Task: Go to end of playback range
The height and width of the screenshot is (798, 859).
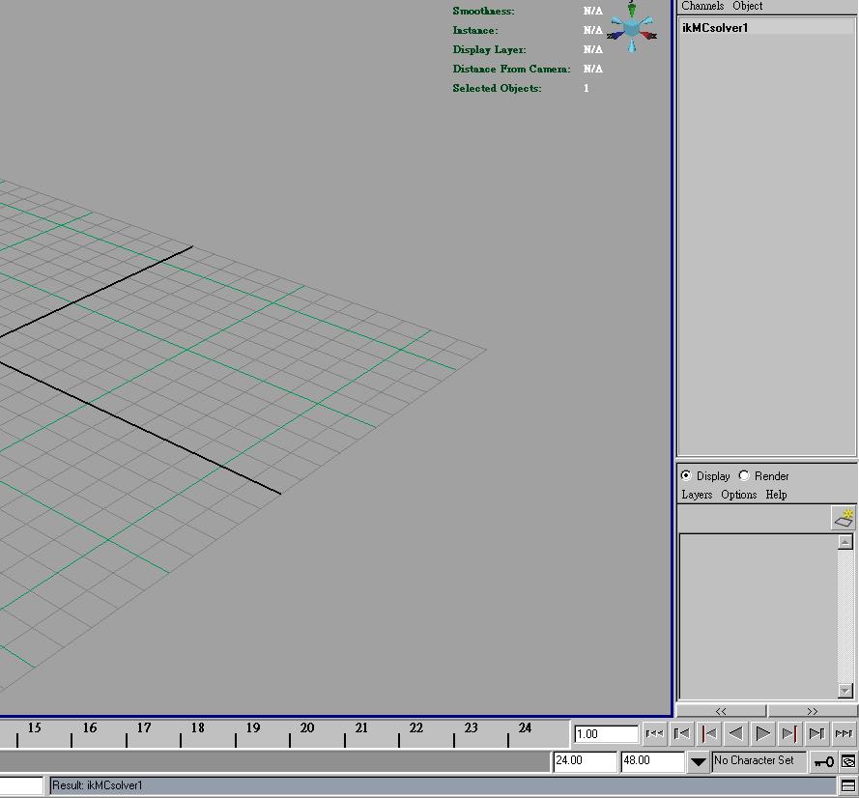Action: pyautogui.click(x=844, y=733)
